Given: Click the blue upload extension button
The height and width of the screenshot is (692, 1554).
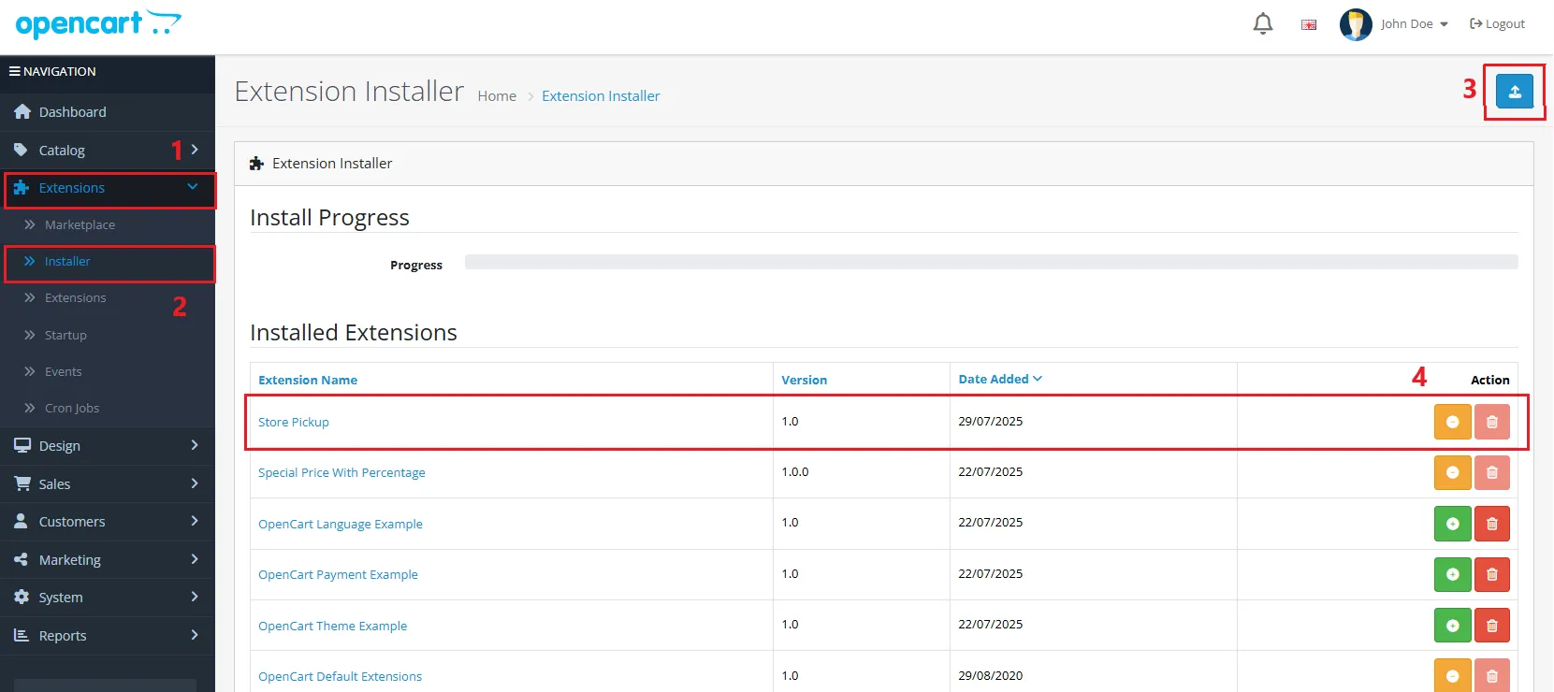Looking at the screenshot, I should tap(1514, 92).
